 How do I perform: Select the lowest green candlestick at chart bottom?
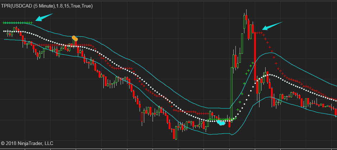(176, 133)
